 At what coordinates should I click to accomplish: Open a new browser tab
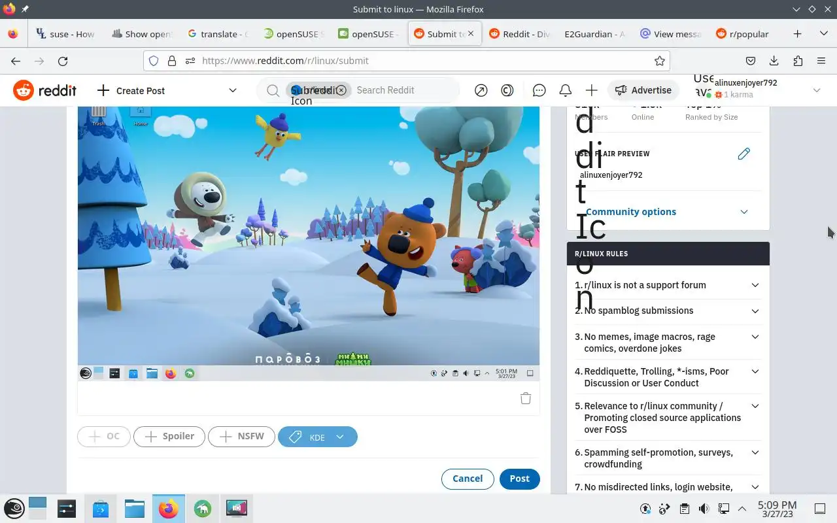tap(797, 34)
